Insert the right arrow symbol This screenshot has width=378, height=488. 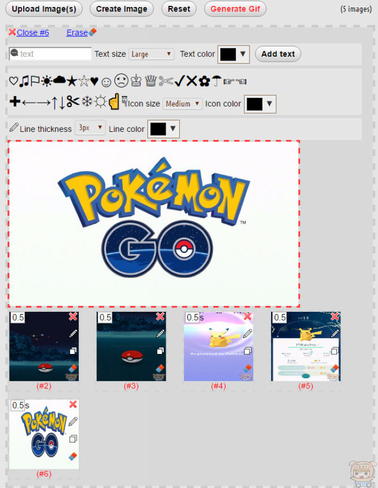pos(44,102)
